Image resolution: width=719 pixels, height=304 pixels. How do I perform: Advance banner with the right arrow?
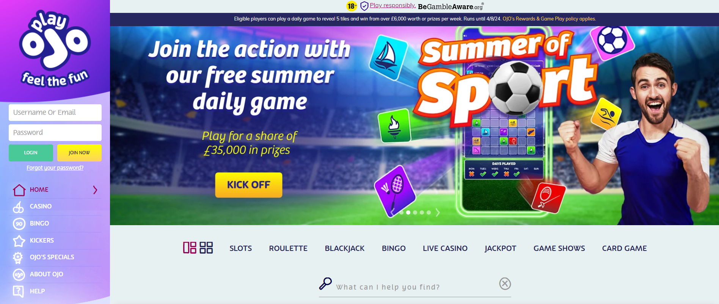438,213
